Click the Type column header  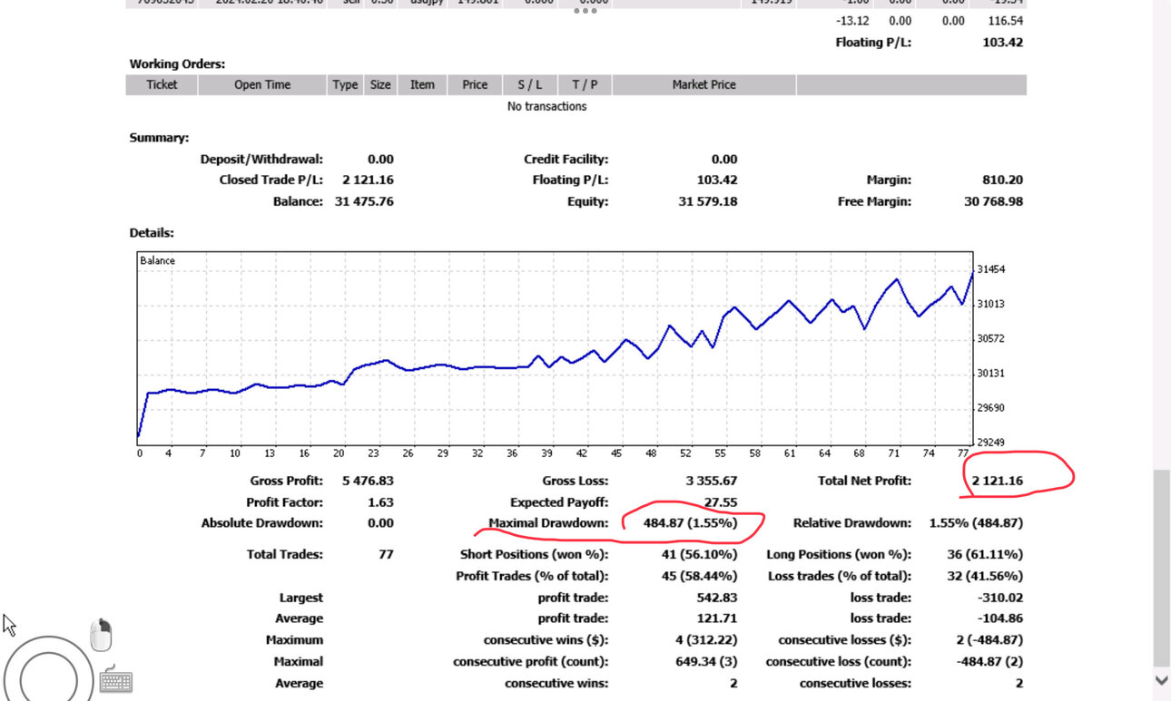[345, 84]
